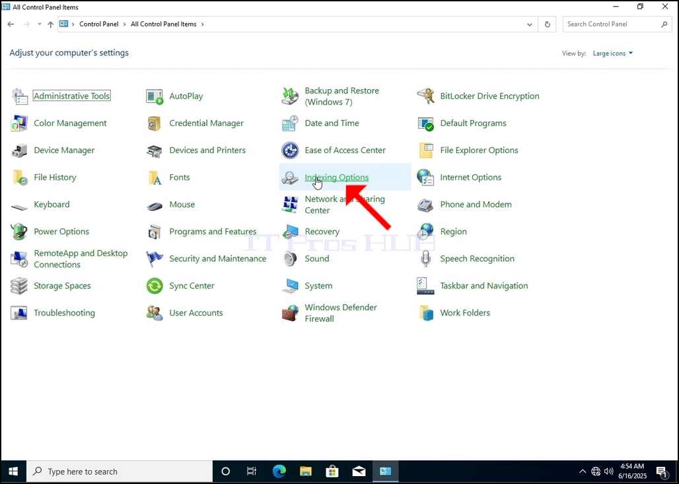Open the Mail app from the taskbar

[359, 471]
